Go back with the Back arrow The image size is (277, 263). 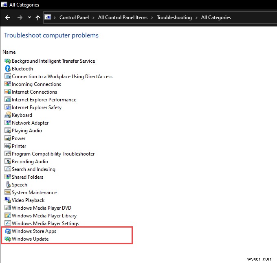(8, 18)
